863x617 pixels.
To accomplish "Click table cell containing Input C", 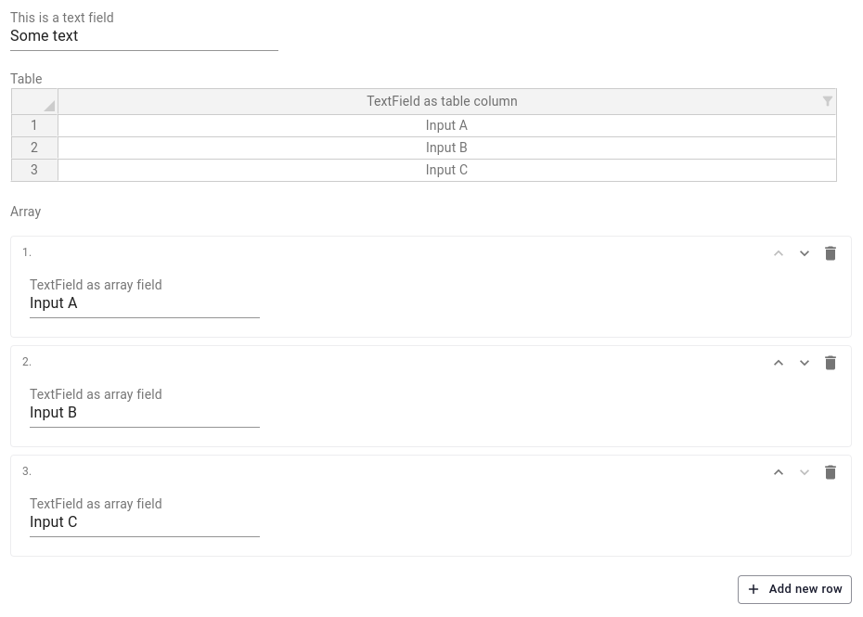I will coord(446,170).
